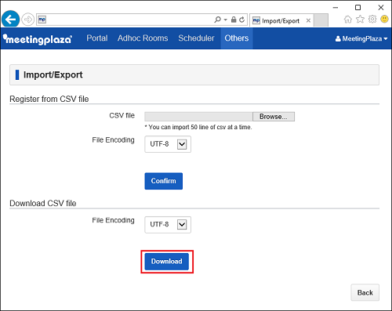Select the Import/Export browser tab
This screenshot has height=311, width=392.
[x=281, y=20]
